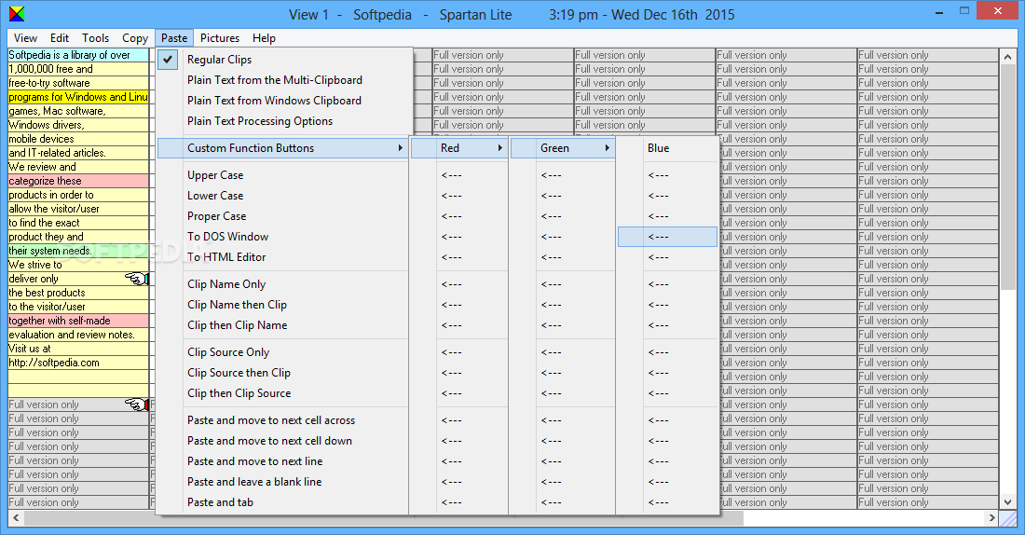Click horizontal scrollbar left arrow

pos(17,518)
